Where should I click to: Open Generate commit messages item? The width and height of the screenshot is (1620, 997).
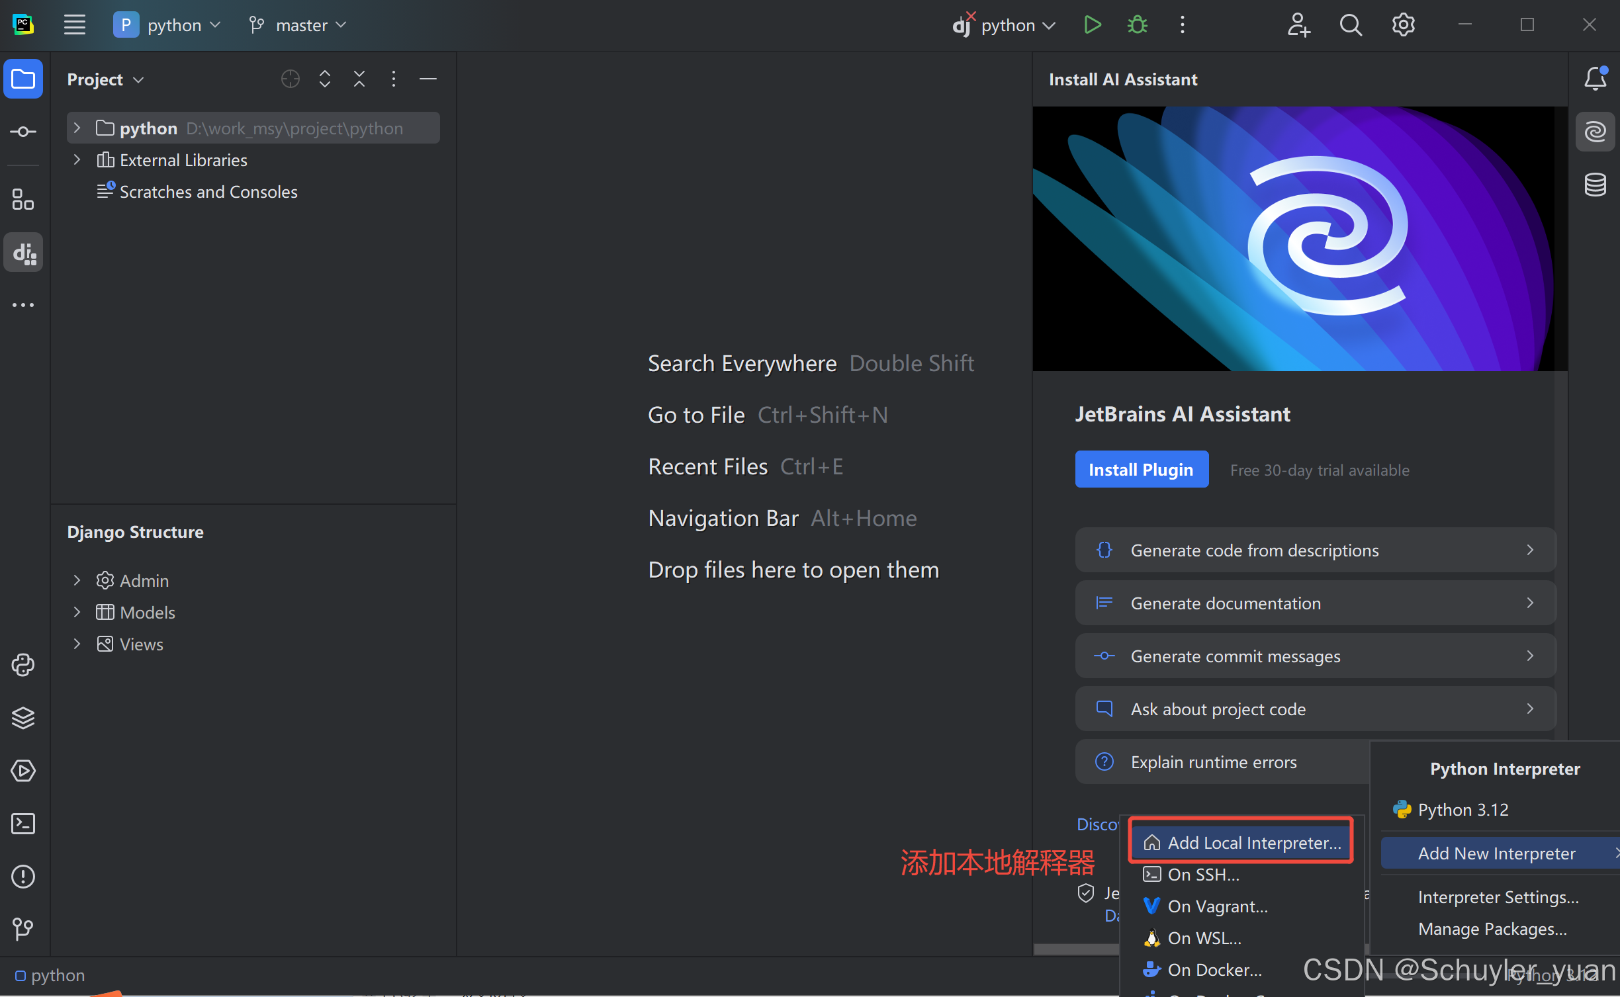1316,656
